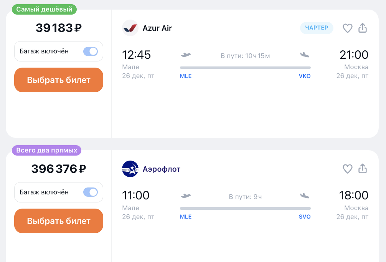This screenshot has width=386, height=262.
Task: Open VKO arrival airport link
Action: coord(305,76)
